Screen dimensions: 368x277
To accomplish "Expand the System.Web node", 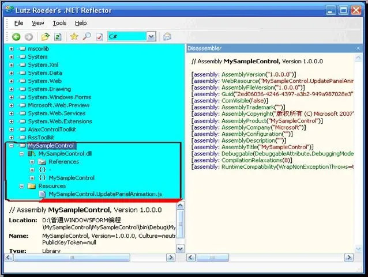I will (11, 81).
